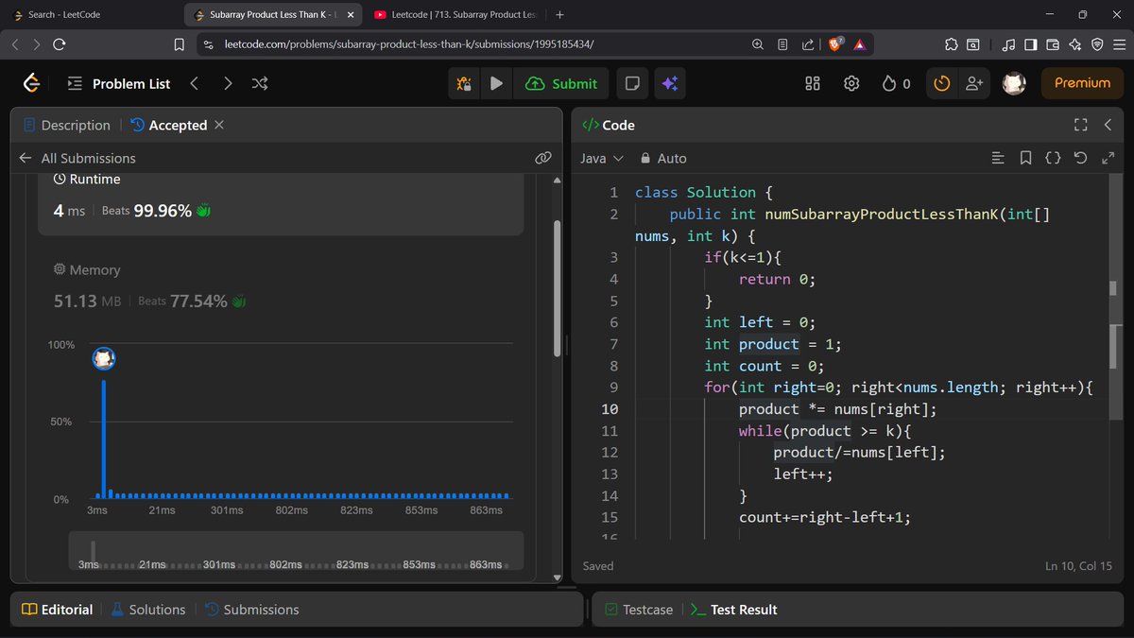The width and height of the screenshot is (1134, 638).
Task: Close the Accepted tab
Action: (x=219, y=125)
